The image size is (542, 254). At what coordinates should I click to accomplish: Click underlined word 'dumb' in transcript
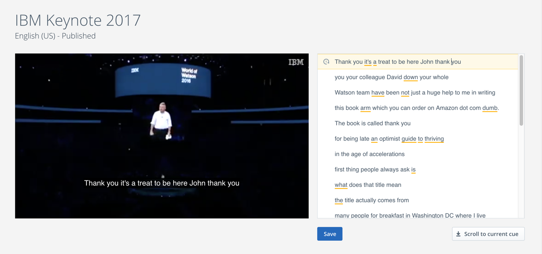490,108
